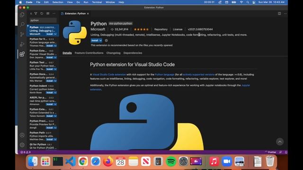Image resolution: width=303 pixels, height=170 pixels.
Task: Open extensions view more actions menu
Action: click(54, 14)
